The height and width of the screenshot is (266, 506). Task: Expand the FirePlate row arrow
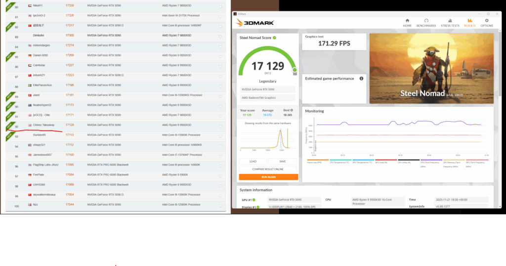(220, 176)
